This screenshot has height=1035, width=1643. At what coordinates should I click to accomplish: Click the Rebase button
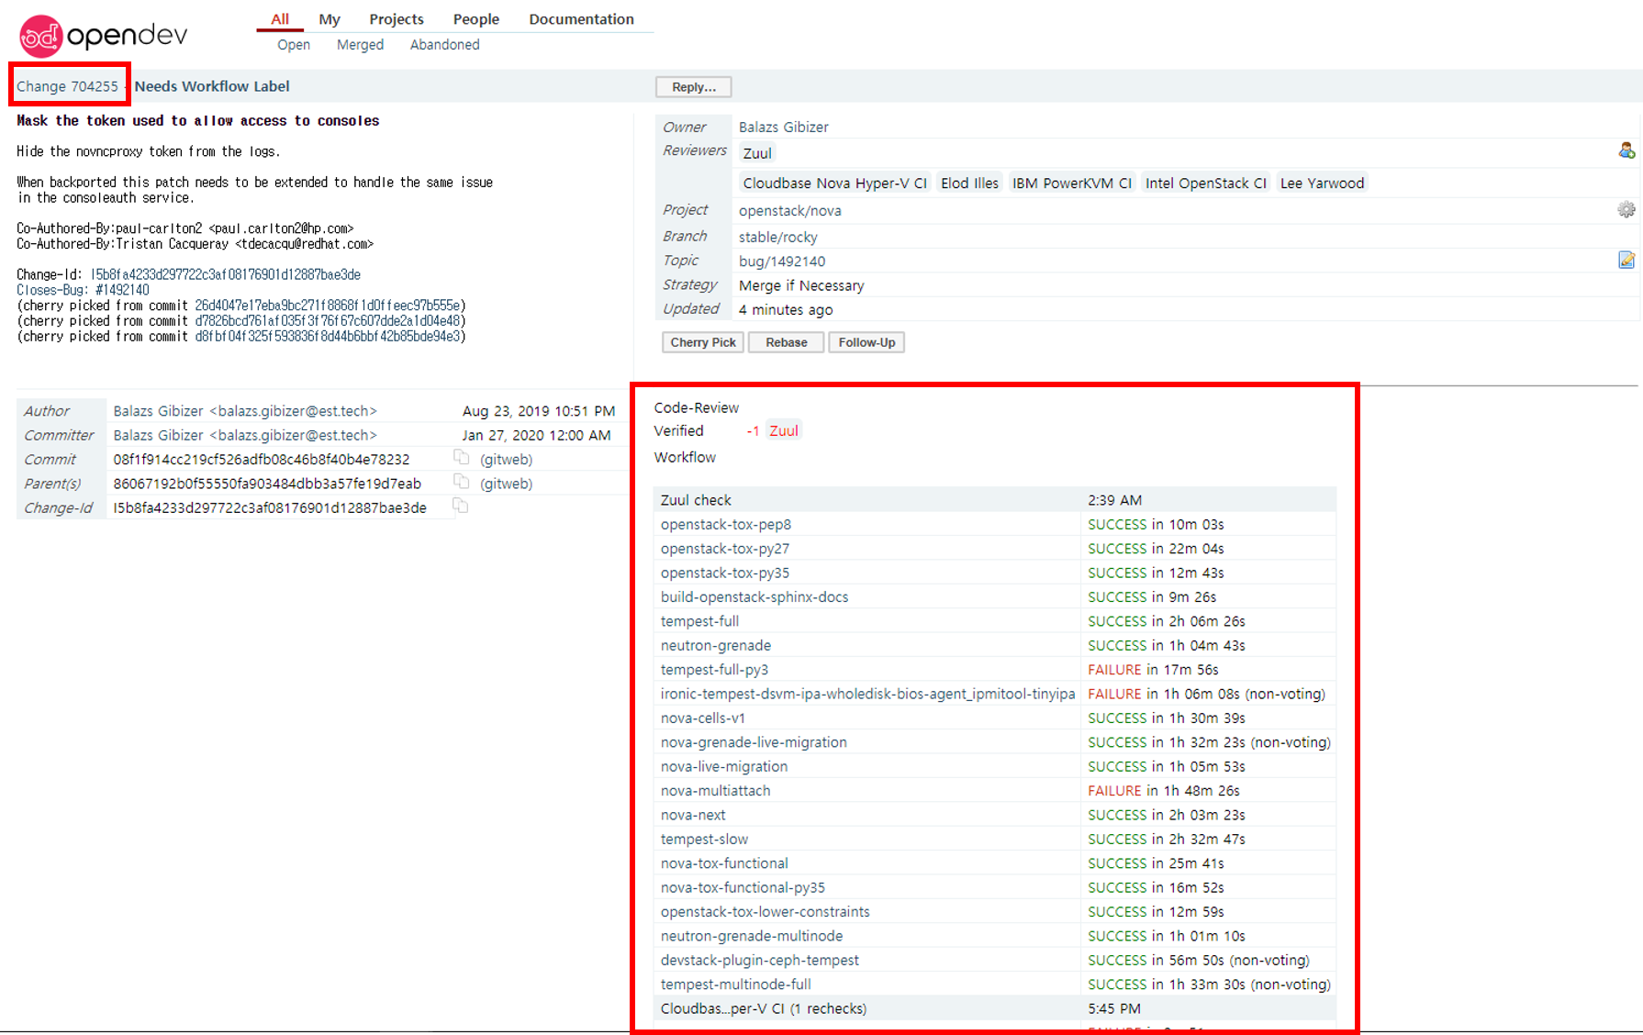pyautogui.click(x=787, y=342)
